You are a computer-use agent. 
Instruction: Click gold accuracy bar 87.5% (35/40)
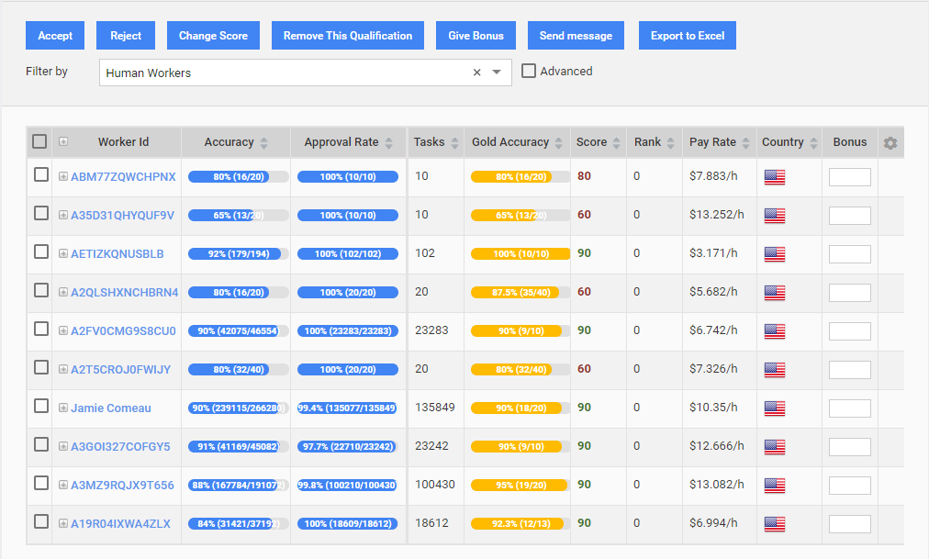[x=520, y=293]
